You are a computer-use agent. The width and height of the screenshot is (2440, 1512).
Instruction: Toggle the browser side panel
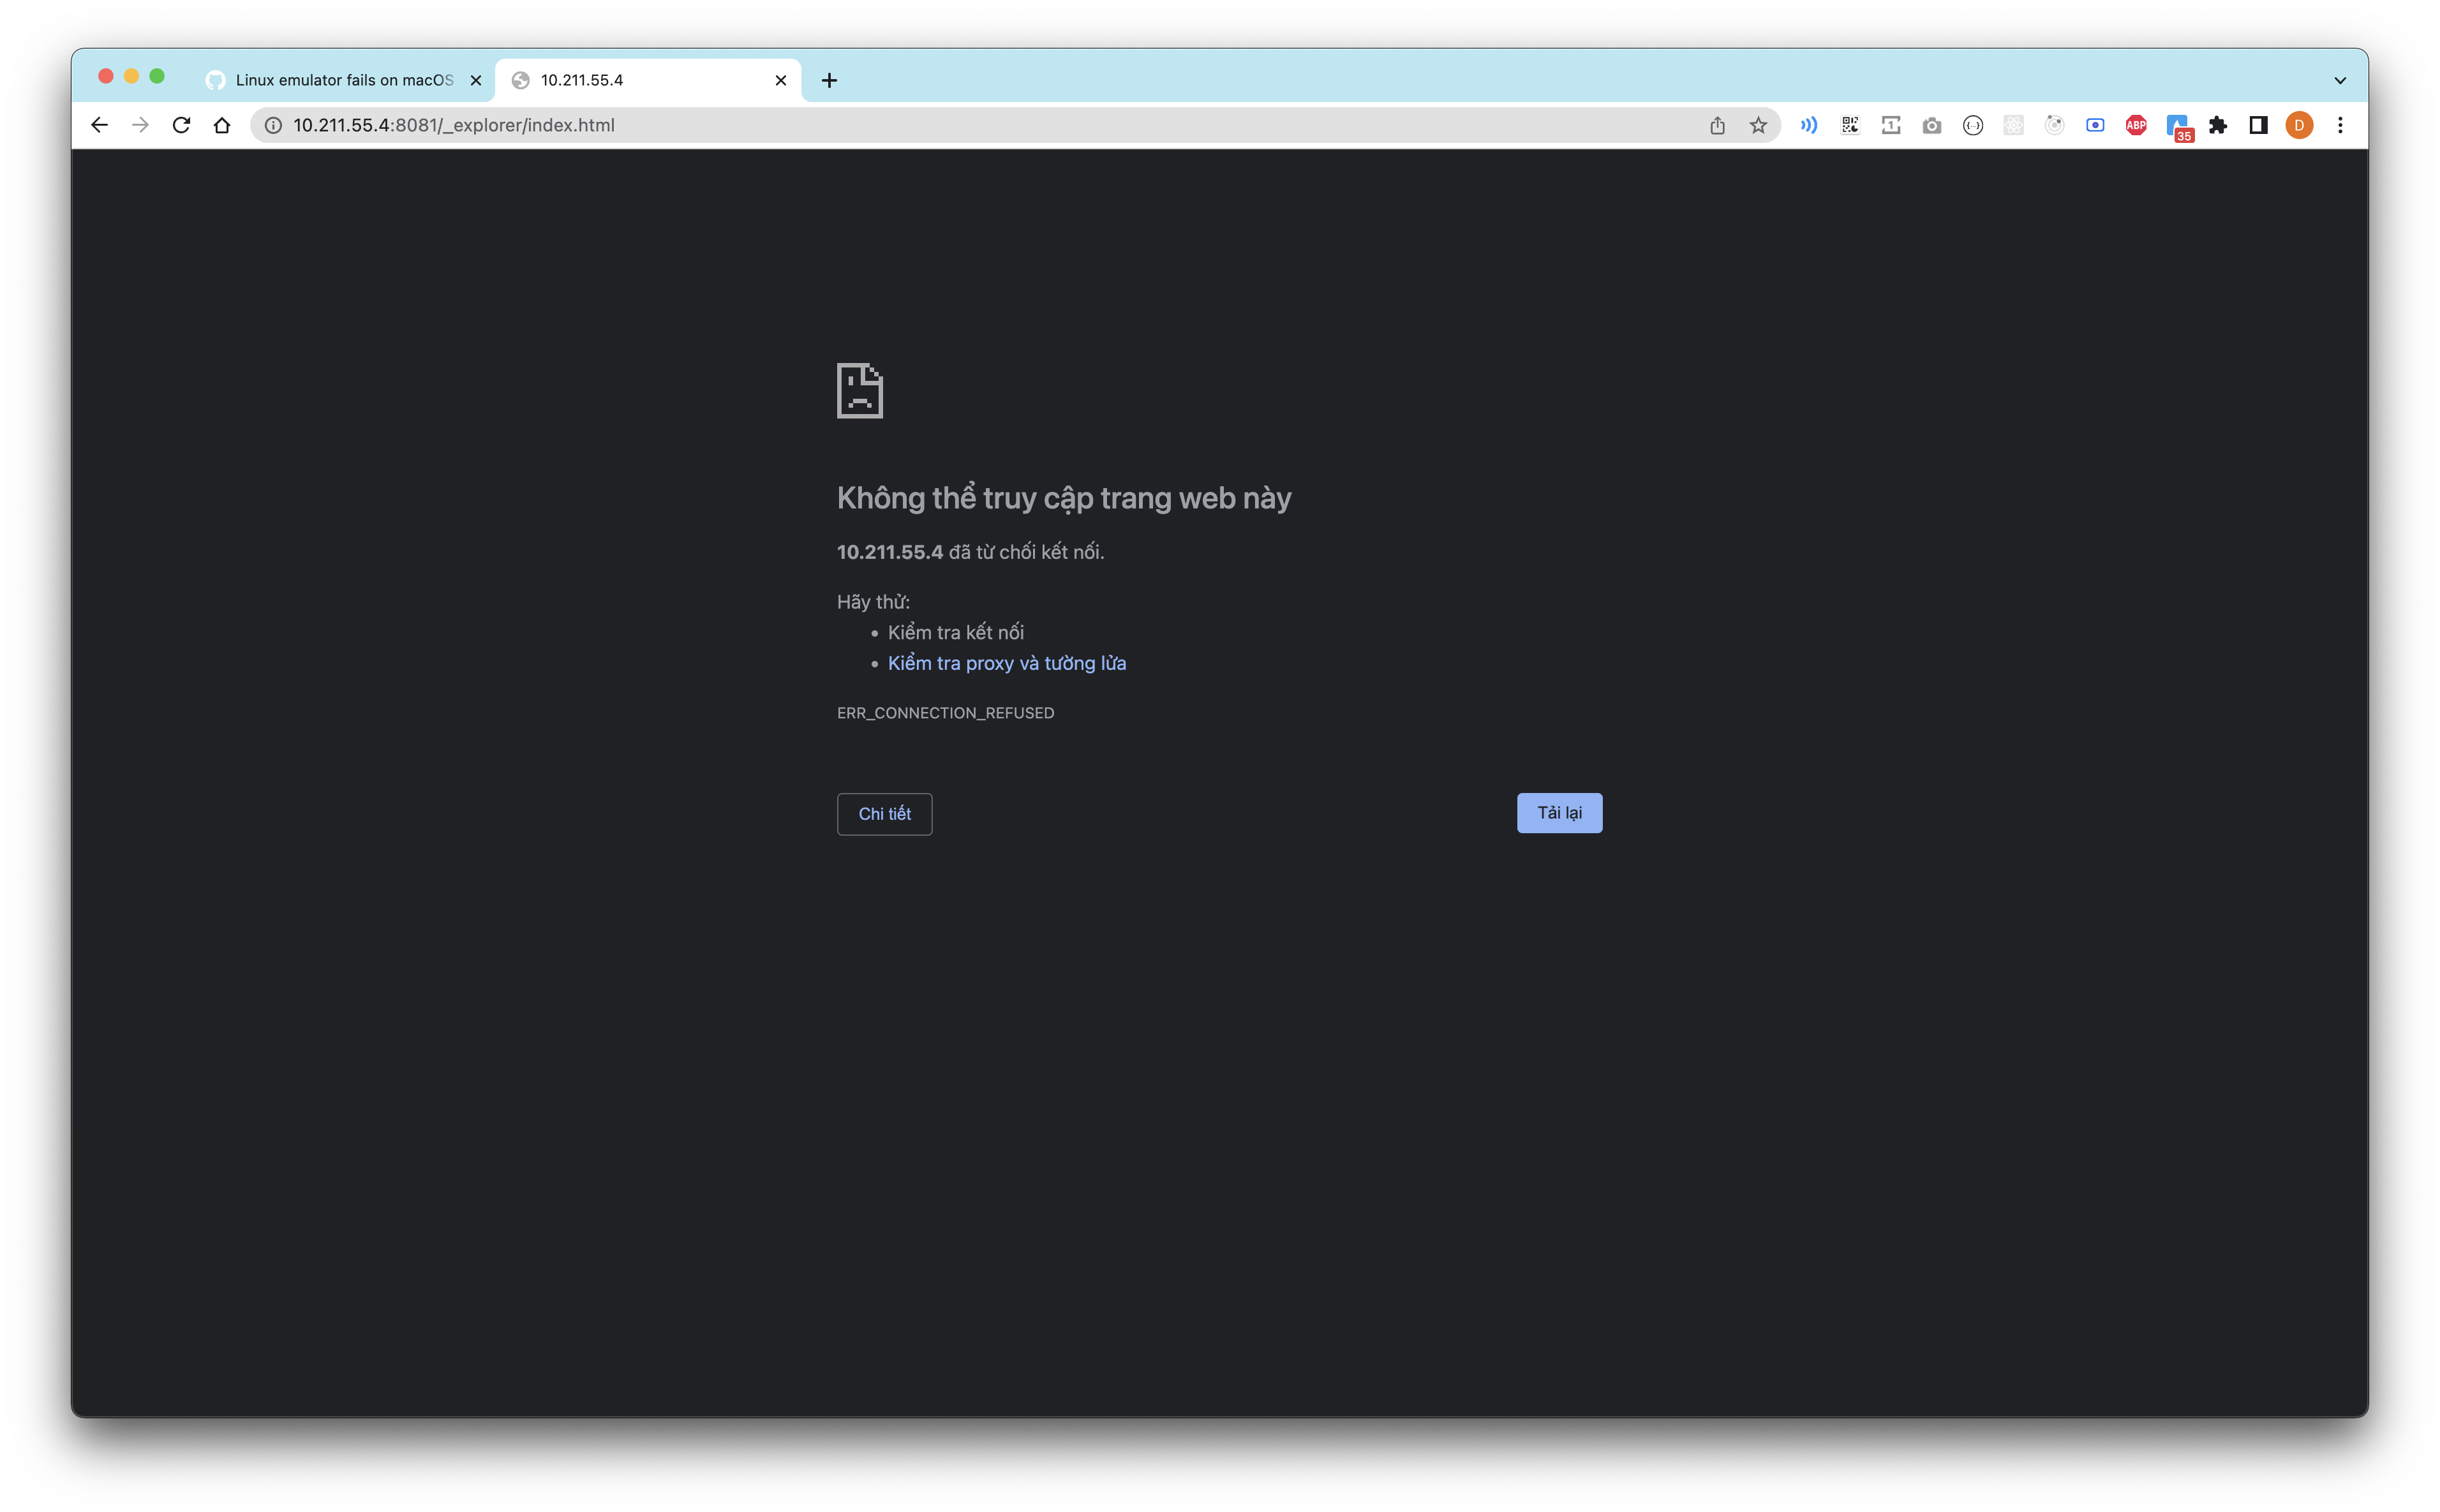[2258, 125]
